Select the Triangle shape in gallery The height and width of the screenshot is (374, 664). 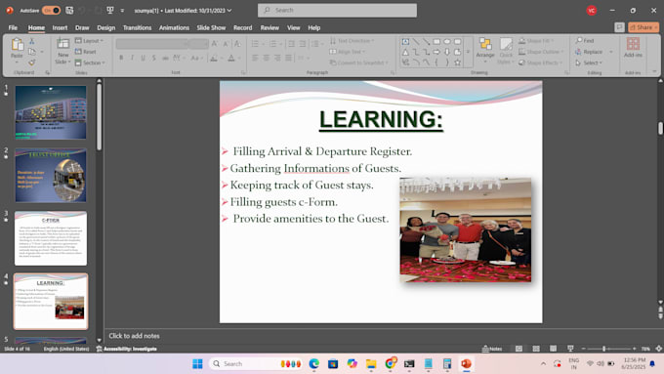pos(405,52)
